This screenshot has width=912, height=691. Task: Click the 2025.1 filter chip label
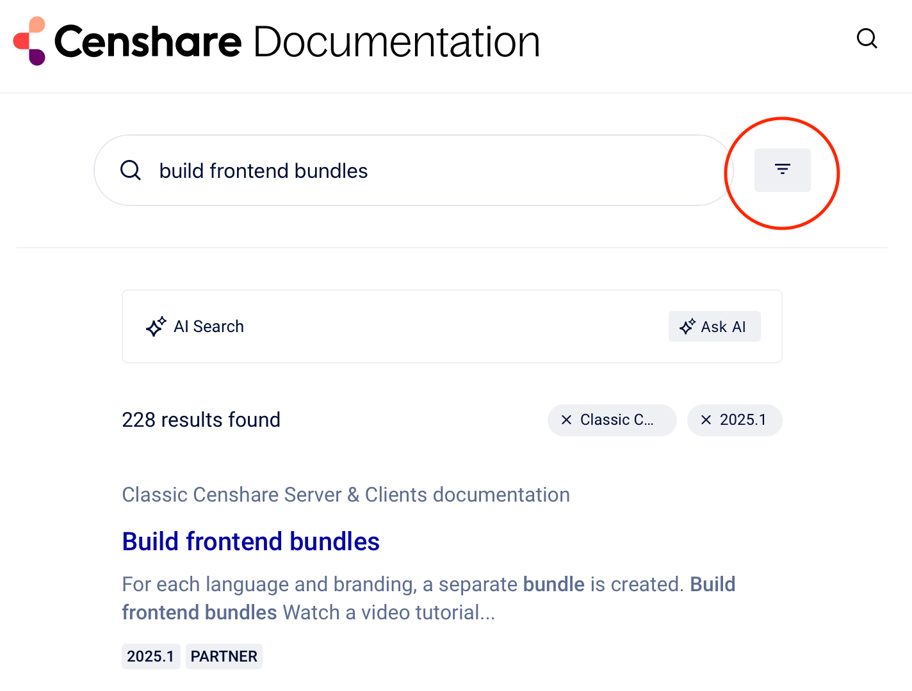[x=742, y=420]
